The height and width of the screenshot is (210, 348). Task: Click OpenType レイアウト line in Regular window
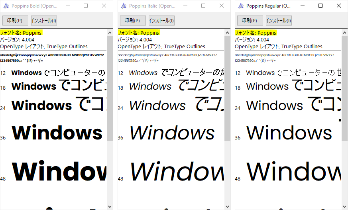[279, 47]
